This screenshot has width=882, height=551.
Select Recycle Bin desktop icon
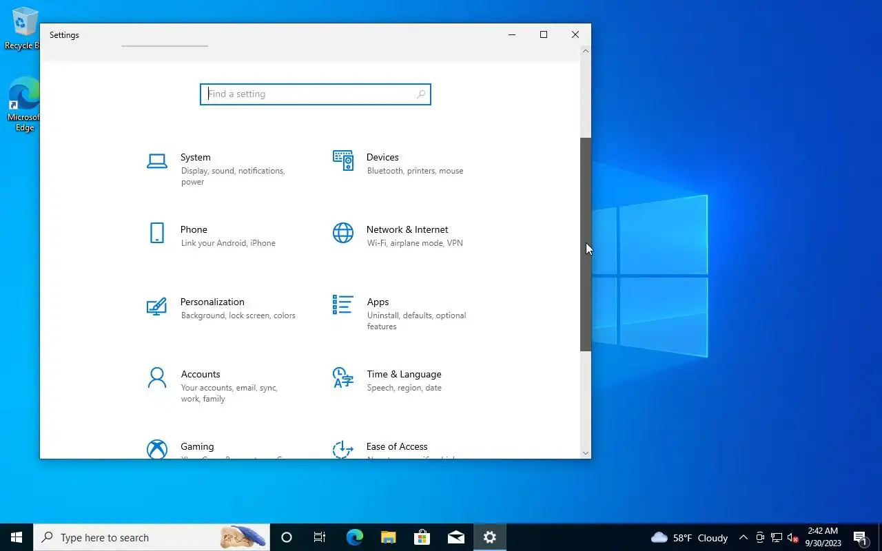click(23, 28)
